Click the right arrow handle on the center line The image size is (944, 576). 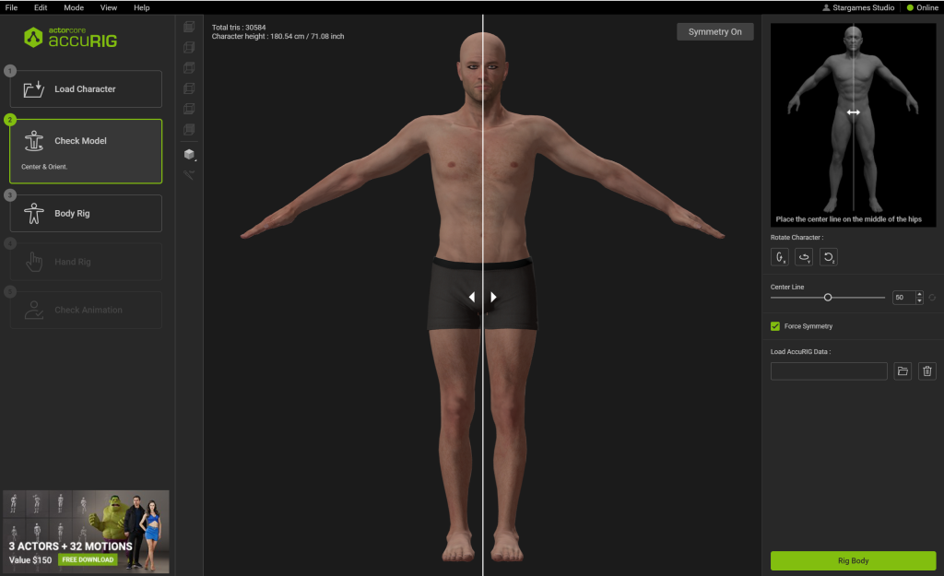click(493, 297)
